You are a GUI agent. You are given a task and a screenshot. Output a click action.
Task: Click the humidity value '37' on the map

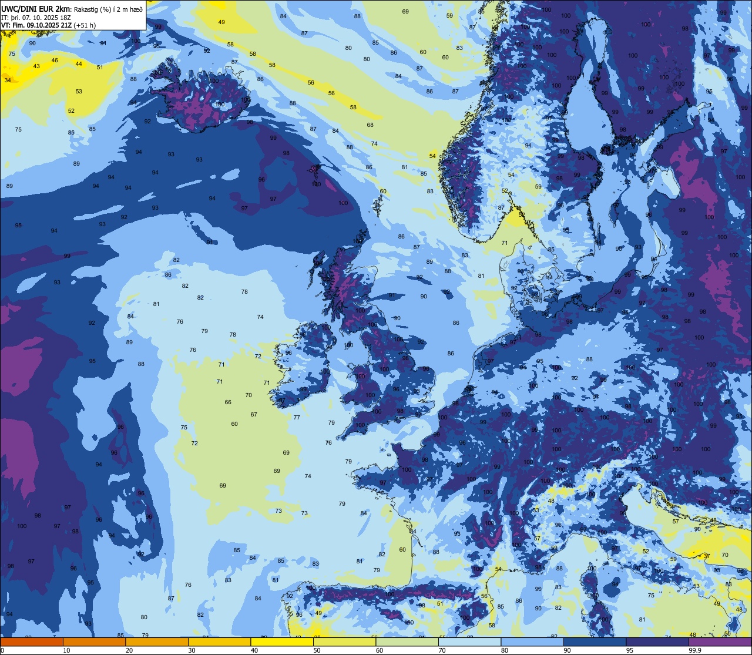[707, 556]
